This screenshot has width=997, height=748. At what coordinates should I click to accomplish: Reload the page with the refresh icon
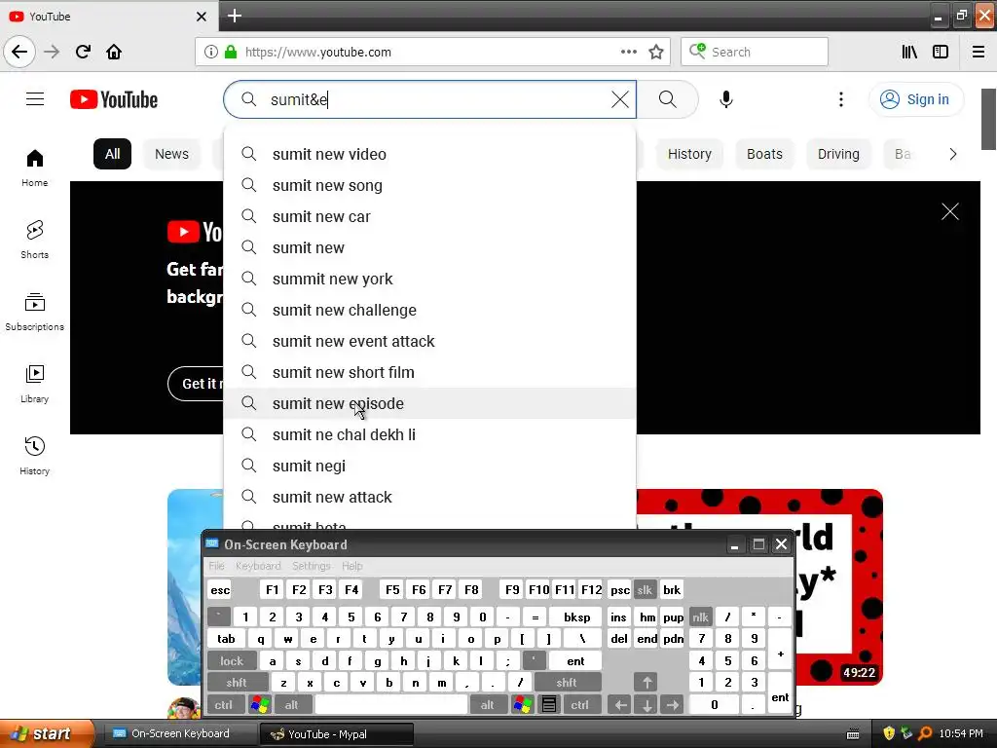[x=83, y=52]
